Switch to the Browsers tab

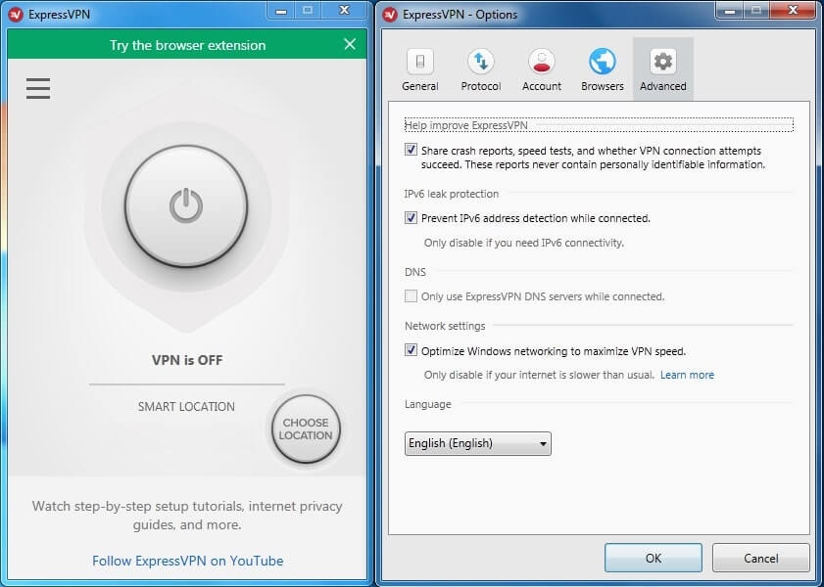pyautogui.click(x=603, y=69)
